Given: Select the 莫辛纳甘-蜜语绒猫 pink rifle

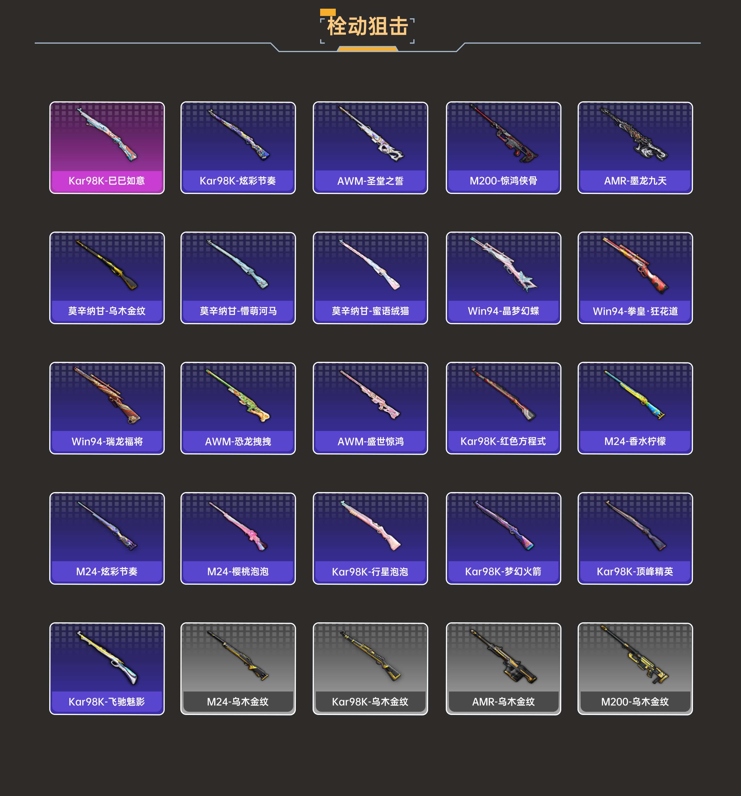Looking at the screenshot, I should click(x=370, y=278).
